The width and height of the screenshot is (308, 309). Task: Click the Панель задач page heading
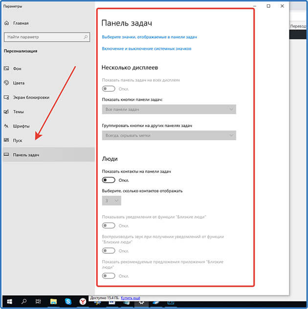click(x=127, y=23)
